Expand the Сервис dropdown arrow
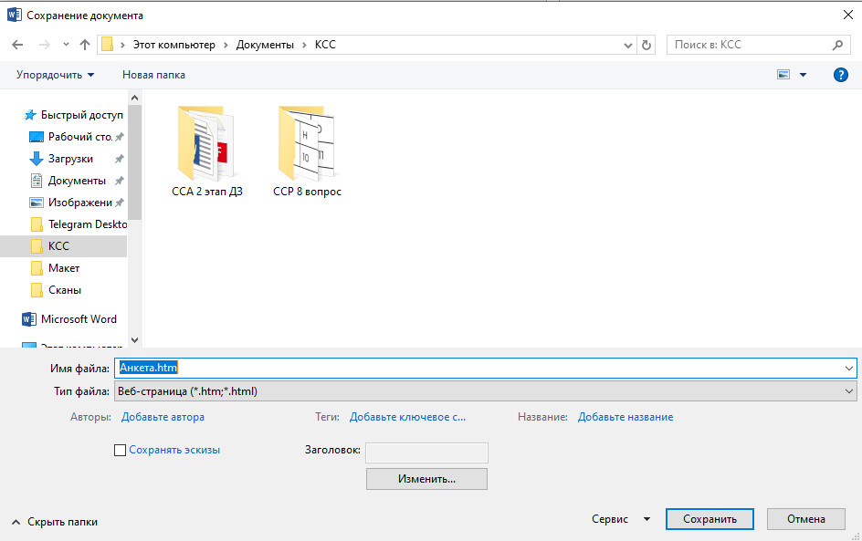Viewport: 862px width, 541px height. [646, 519]
